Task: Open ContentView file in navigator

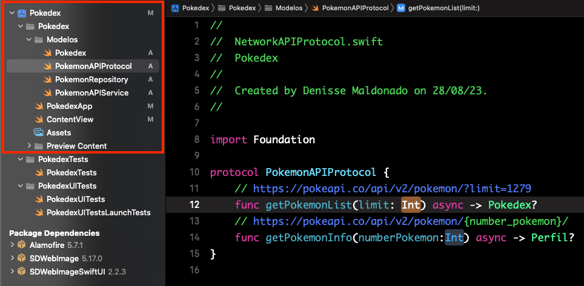Action: (x=70, y=119)
